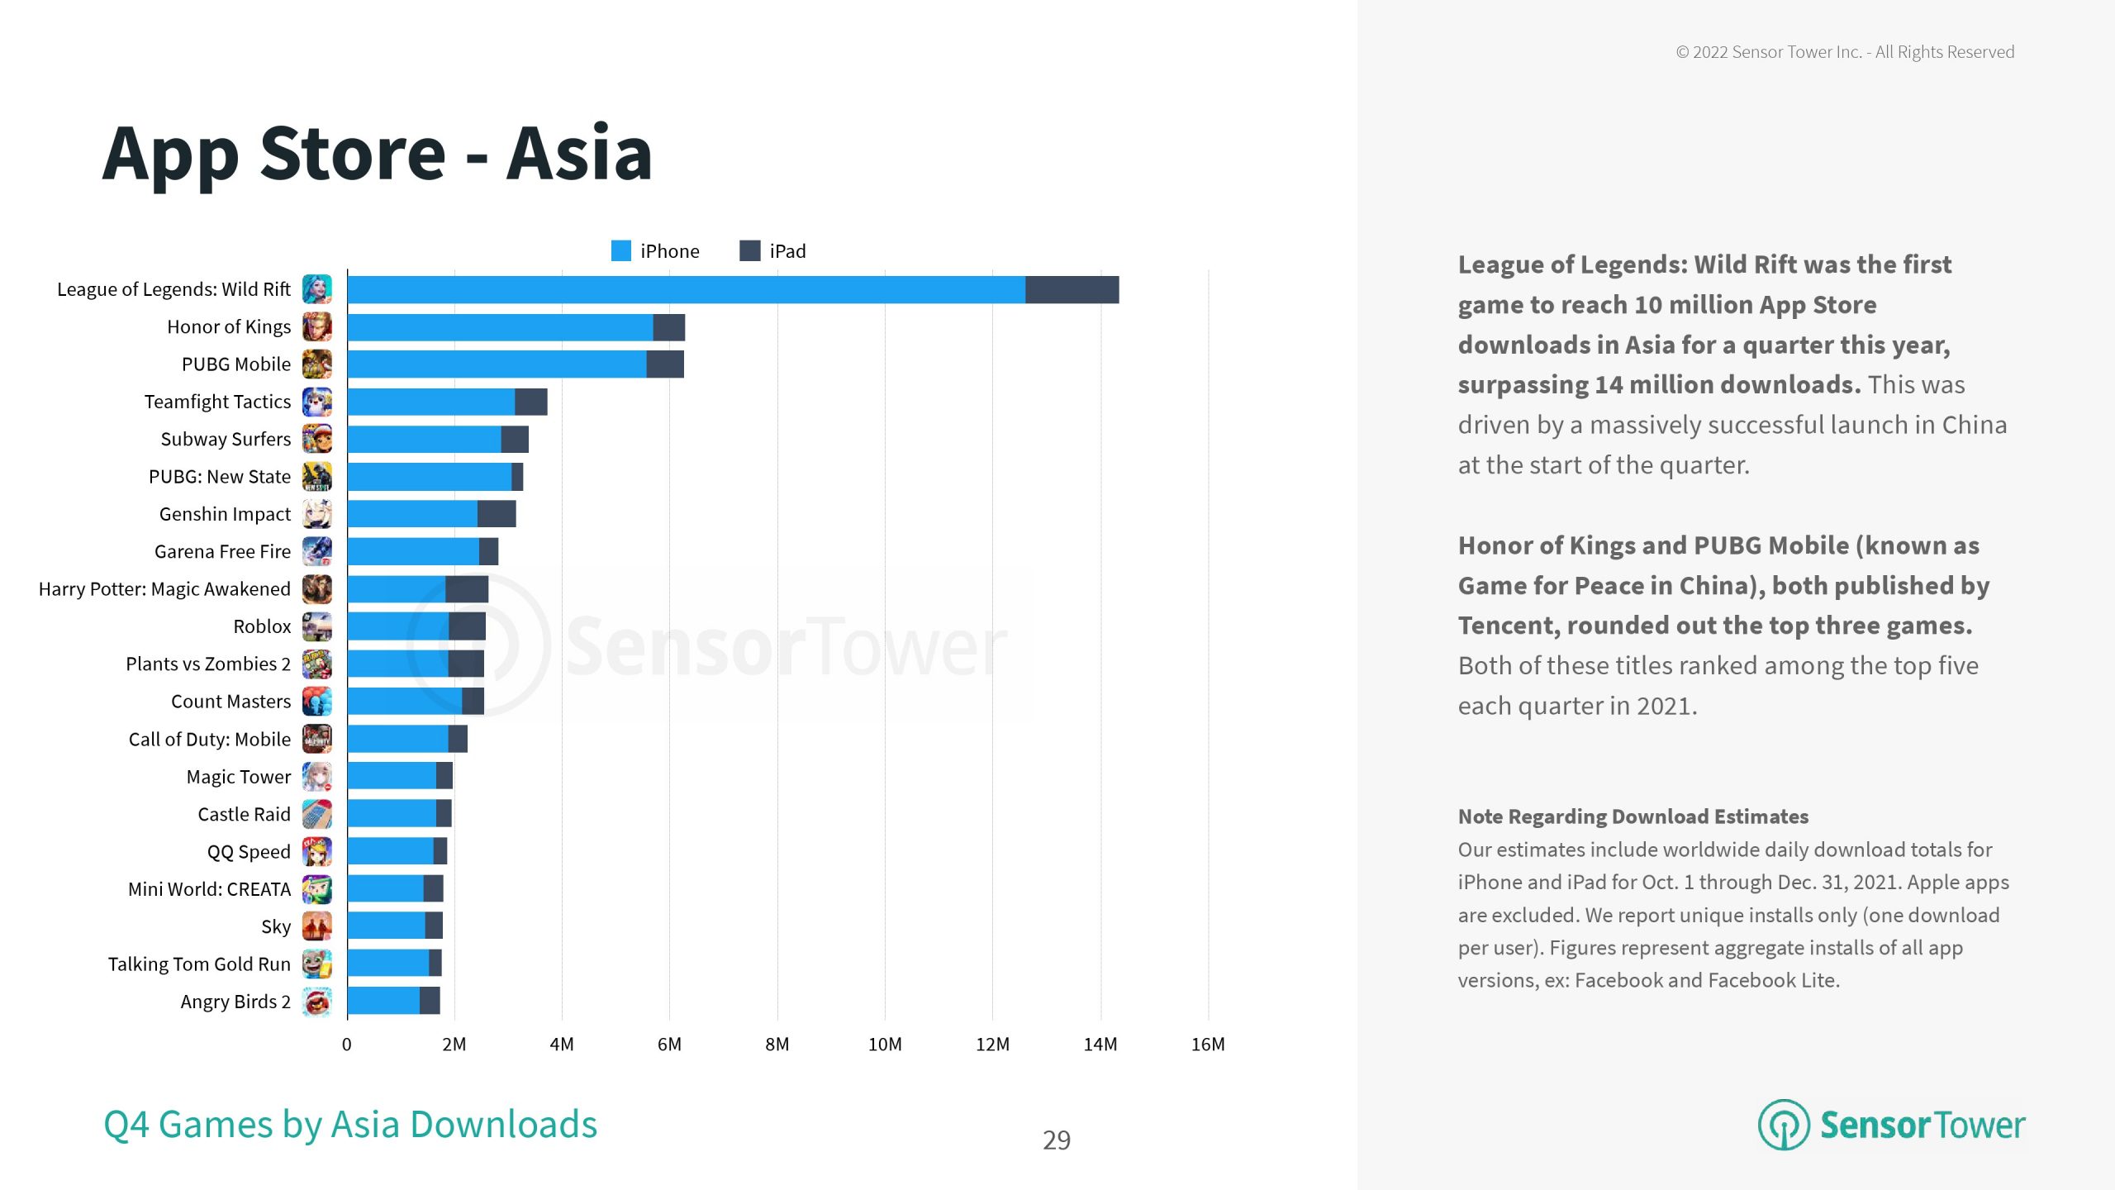Click the iPad segment of Wild Rift bar
Screen dimensions: 2115x1190
click(x=1072, y=290)
